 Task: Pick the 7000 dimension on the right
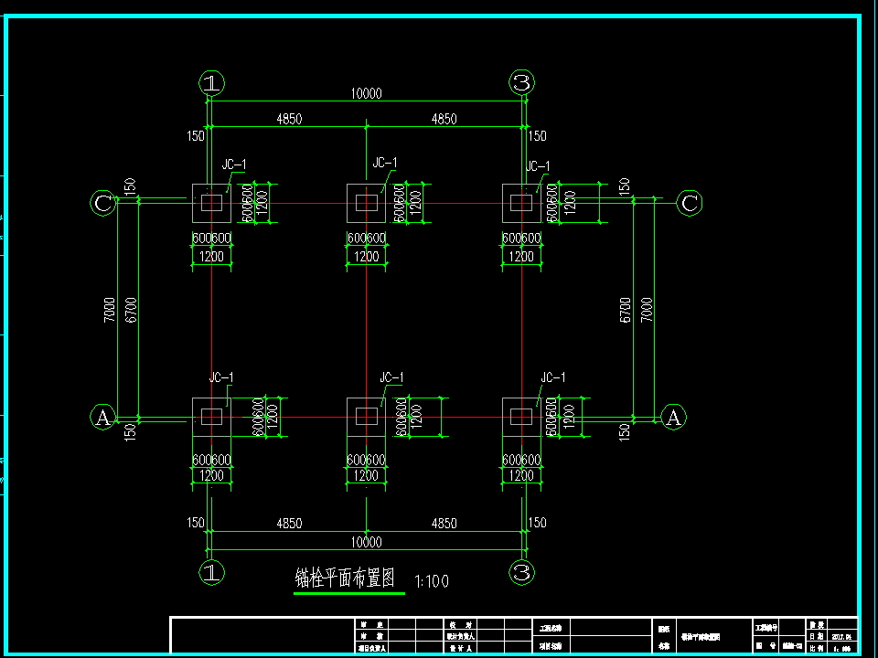pos(647,310)
